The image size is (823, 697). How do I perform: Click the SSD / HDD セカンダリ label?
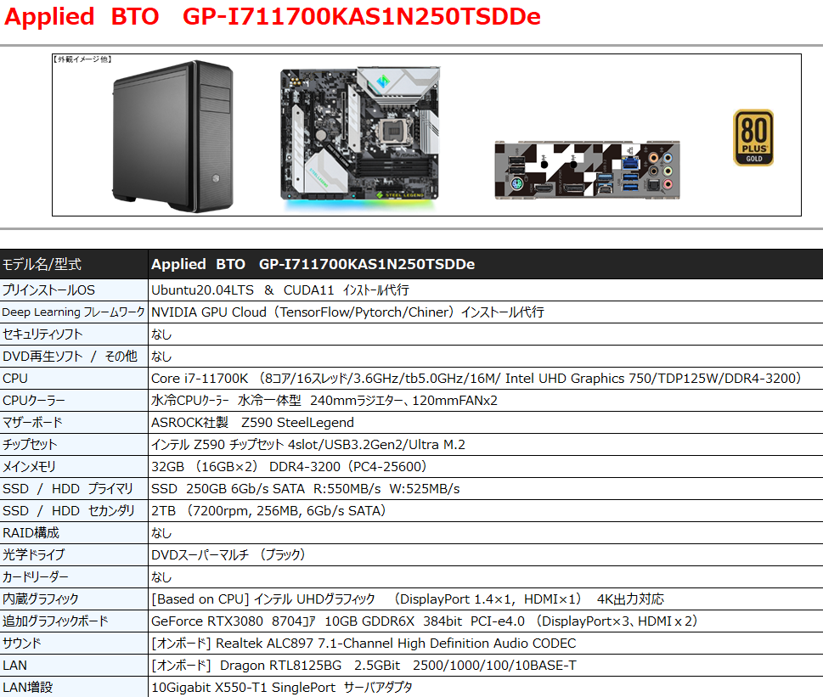point(69,510)
